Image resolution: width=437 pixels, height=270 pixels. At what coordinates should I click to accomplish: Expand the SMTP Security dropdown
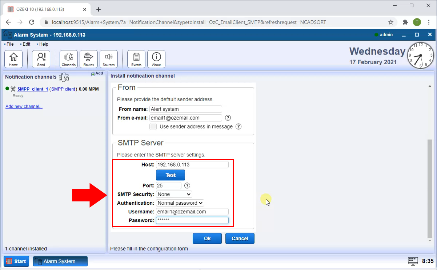(174, 195)
